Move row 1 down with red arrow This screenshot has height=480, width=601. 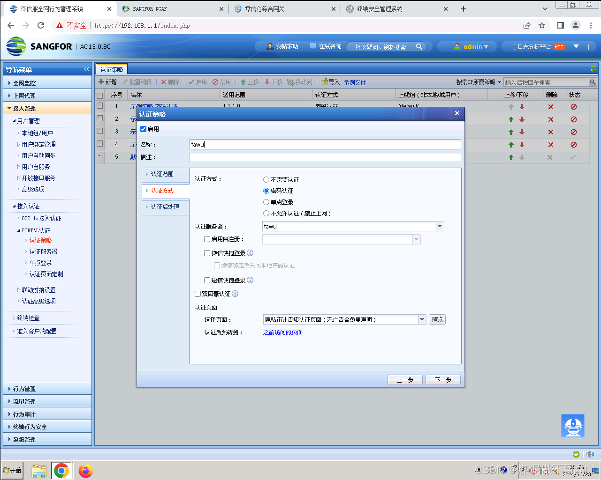point(522,107)
